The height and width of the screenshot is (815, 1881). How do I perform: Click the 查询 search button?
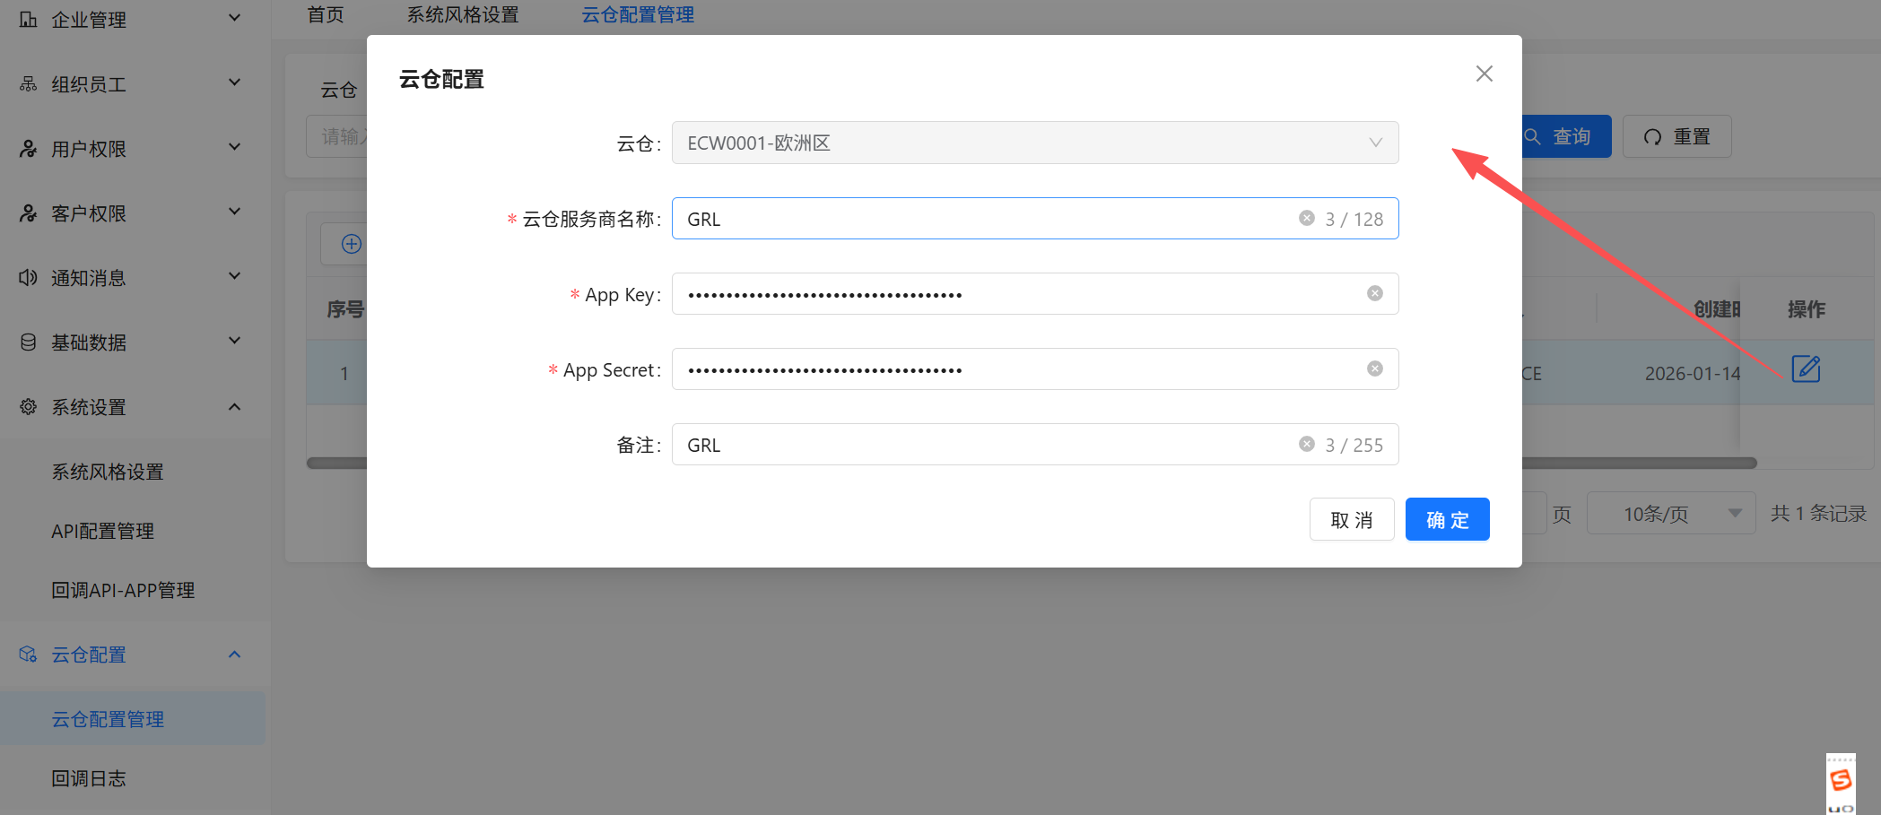[x=1565, y=136]
